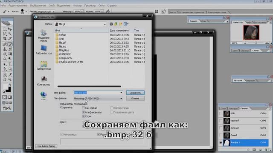This screenshot has width=273, height=153.
Task: Open the Channels panel options menu arrow
Action: [270, 109]
